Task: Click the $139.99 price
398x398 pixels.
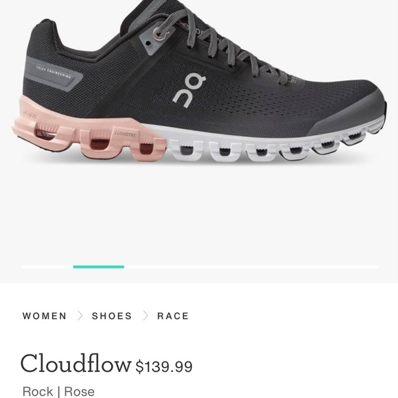Action: point(164,366)
